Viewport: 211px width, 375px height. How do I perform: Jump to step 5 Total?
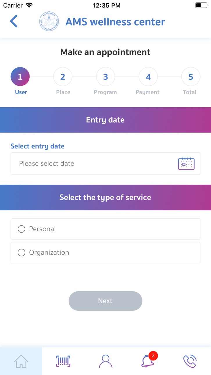click(x=191, y=77)
